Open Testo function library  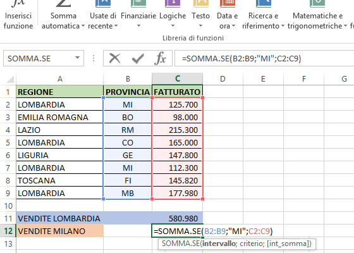(201, 15)
